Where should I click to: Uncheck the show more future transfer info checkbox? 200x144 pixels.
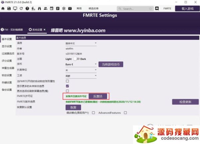(x=67, y=86)
